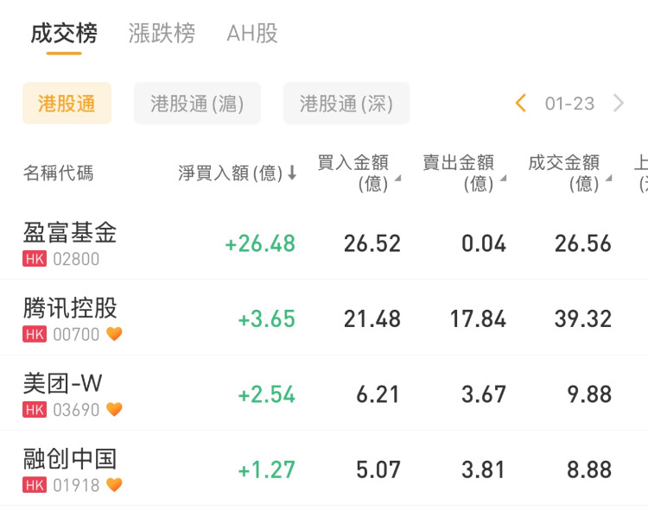Click orange heart icon beside 融创中国 code
This screenshot has width=648, height=510.
[114, 485]
